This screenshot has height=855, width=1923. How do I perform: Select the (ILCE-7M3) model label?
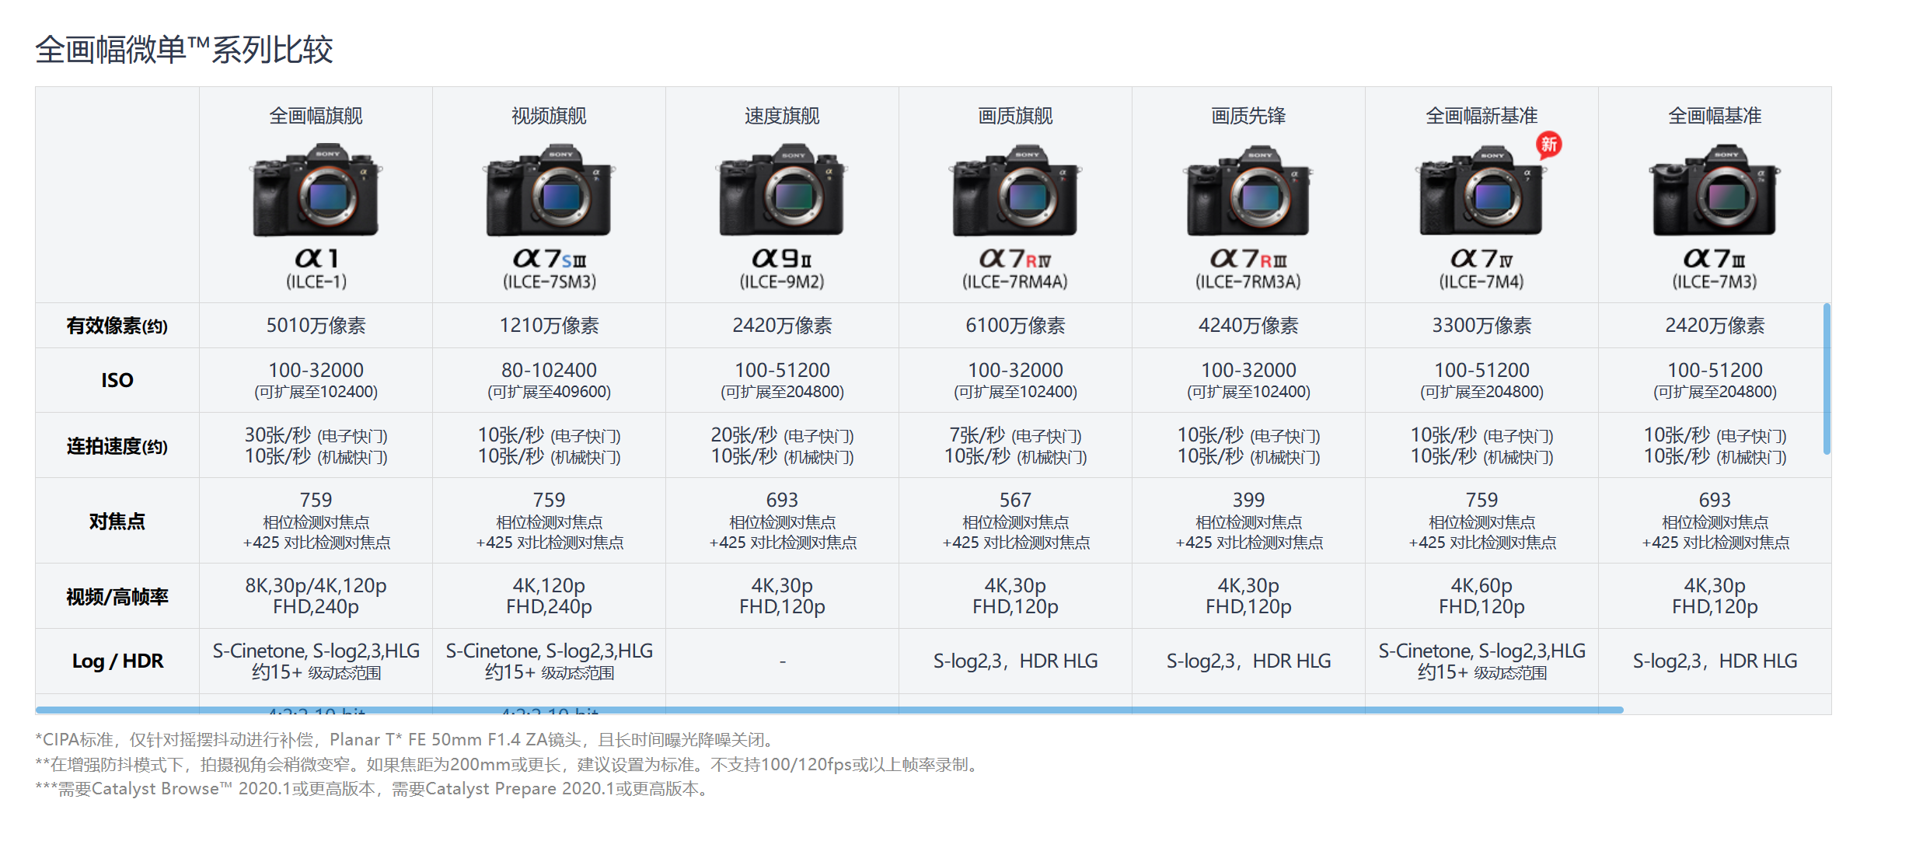pyautogui.click(x=1715, y=281)
